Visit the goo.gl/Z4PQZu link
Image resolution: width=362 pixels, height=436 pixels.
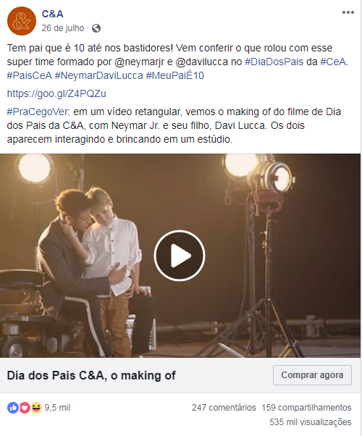coord(56,93)
